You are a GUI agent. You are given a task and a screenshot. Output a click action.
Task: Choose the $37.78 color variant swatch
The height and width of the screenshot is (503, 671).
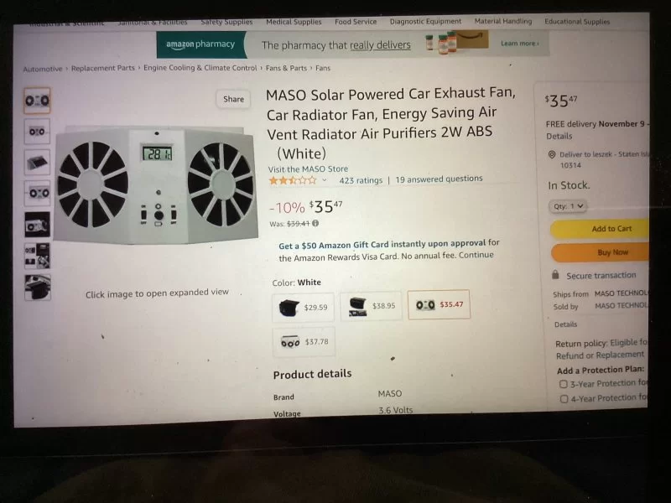click(x=303, y=342)
